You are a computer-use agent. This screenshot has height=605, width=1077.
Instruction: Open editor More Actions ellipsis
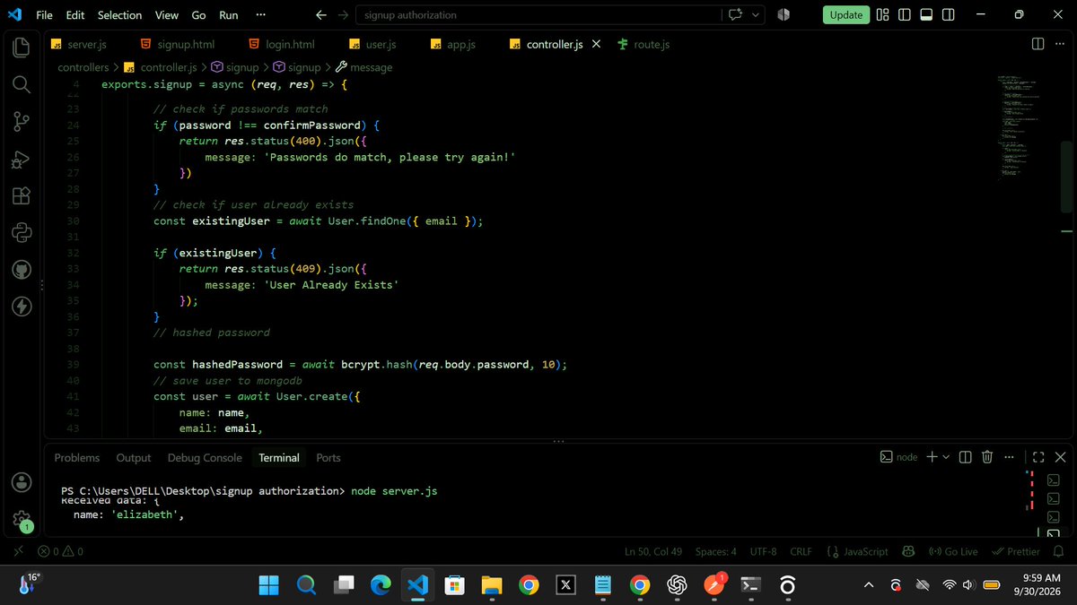1061,44
